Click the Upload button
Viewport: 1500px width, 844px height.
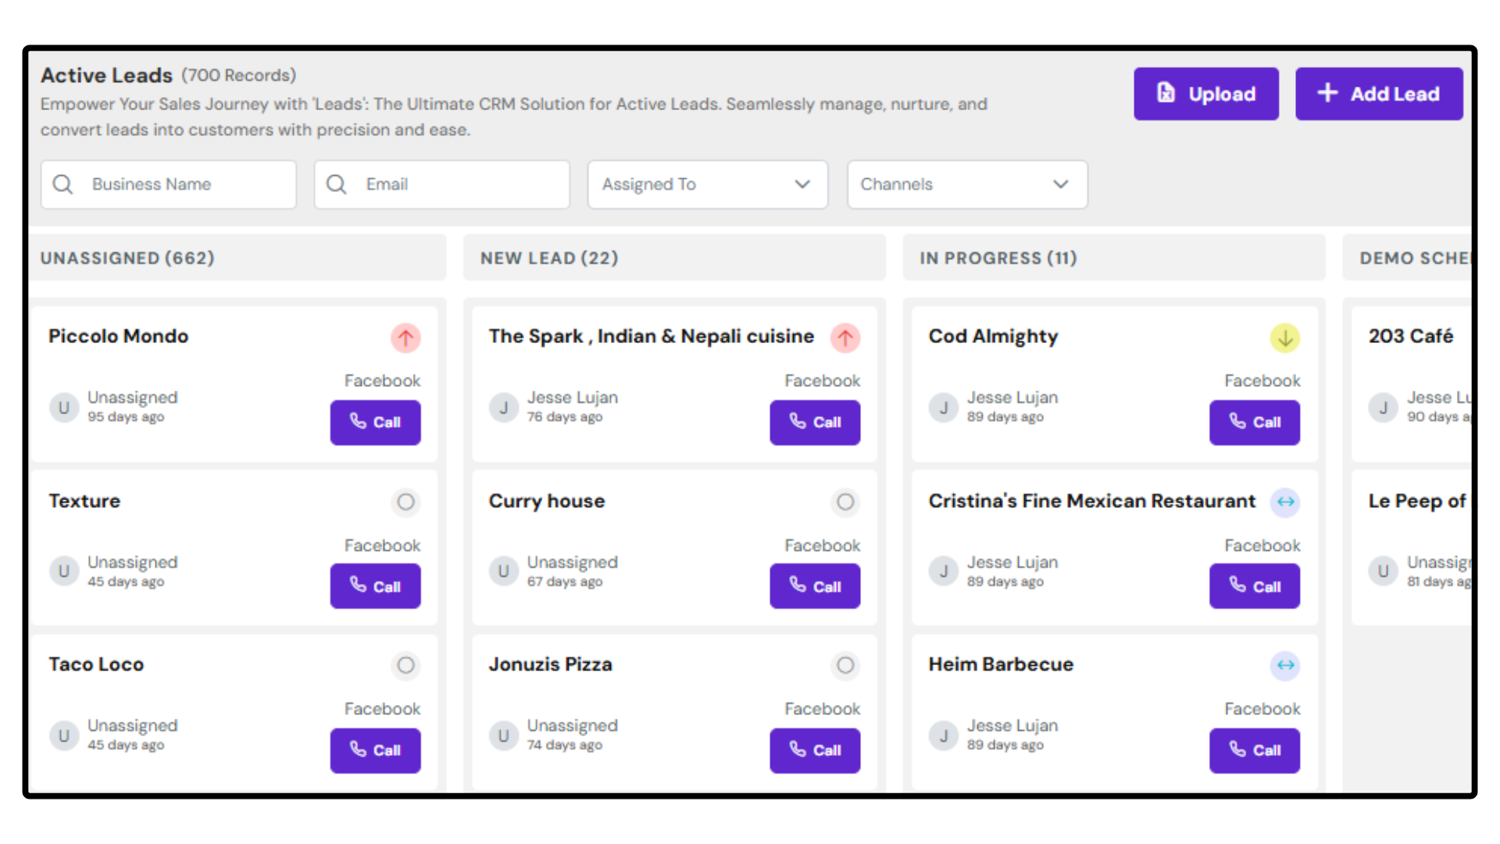pyautogui.click(x=1205, y=94)
